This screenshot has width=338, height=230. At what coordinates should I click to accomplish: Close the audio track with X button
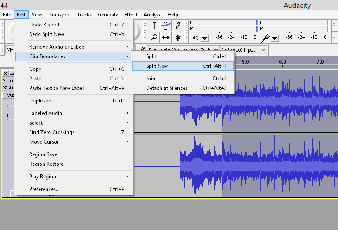click(x=6, y=74)
